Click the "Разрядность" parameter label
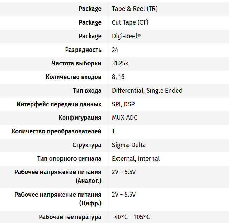Image resolution: width=229 pixels, height=223 pixels. pos(83,50)
